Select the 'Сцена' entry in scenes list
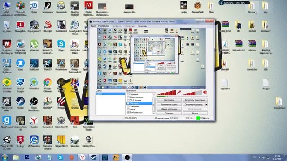 coord(110,94)
